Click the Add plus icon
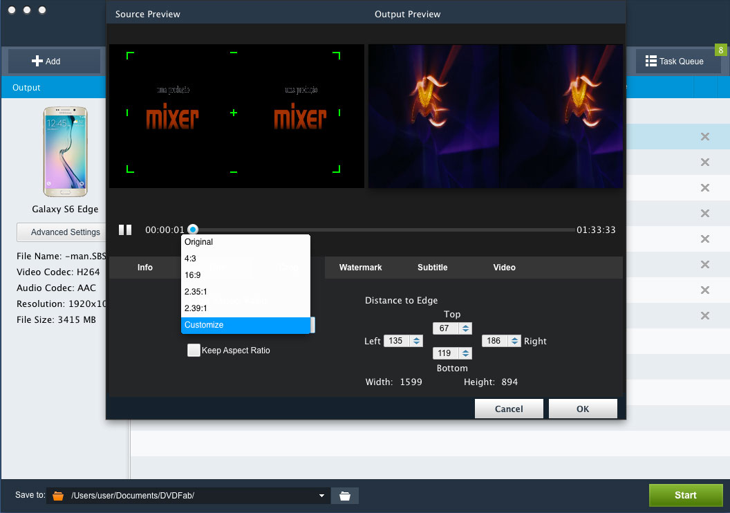The width and height of the screenshot is (730, 513). (37, 61)
